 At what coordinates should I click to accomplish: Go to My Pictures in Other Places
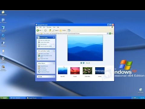[42, 68]
